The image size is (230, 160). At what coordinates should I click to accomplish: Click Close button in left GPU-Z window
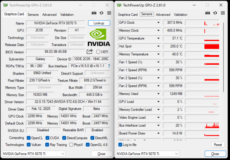coord(101,154)
